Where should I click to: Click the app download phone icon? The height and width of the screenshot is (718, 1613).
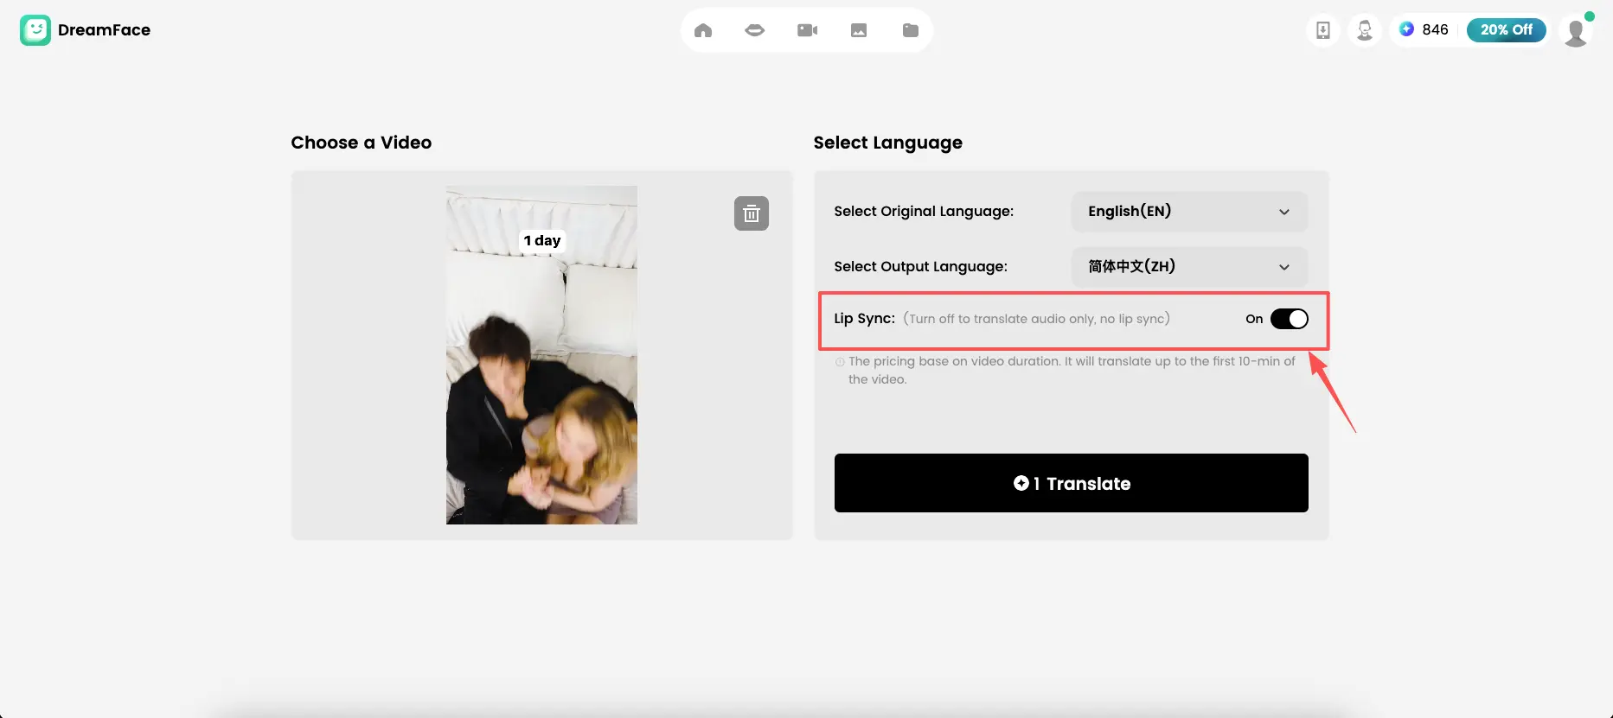(1322, 30)
